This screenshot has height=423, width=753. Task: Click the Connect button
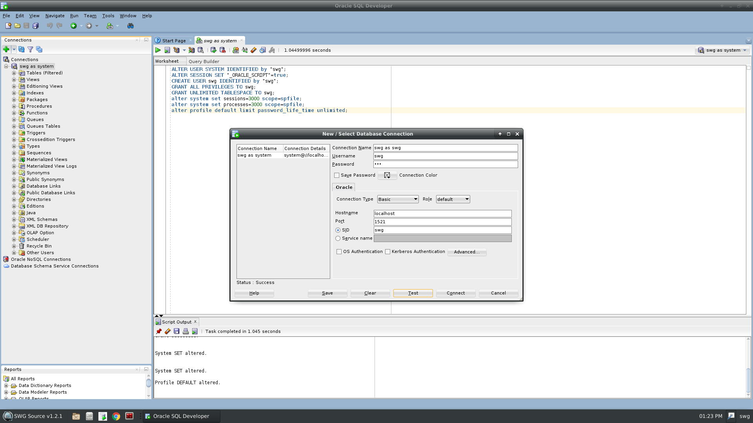pyautogui.click(x=456, y=293)
